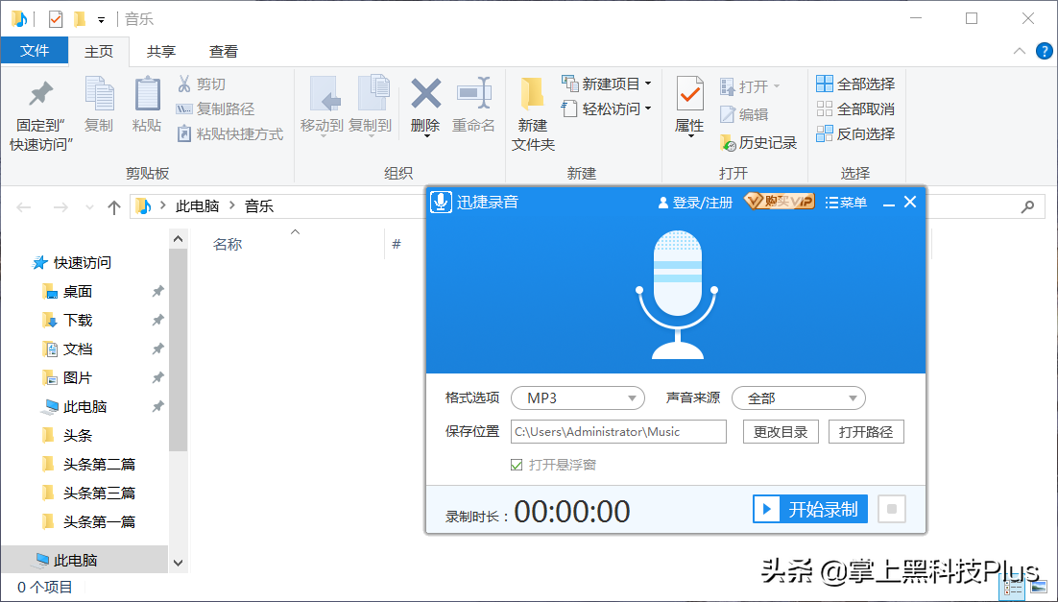Click Invert selection in ribbon

tap(855, 134)
